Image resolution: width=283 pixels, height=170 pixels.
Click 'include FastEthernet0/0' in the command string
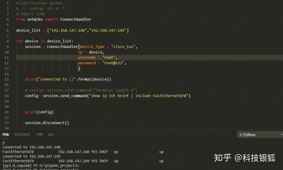tap(161, 96)
